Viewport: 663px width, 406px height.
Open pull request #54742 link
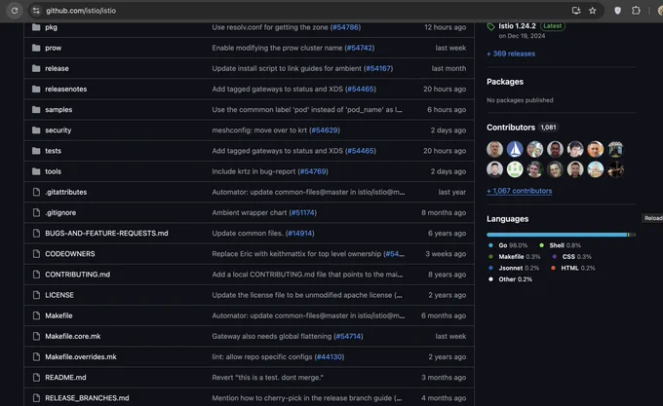[x=360, y=48]
